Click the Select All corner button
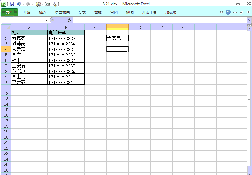 tap(6, 27)
